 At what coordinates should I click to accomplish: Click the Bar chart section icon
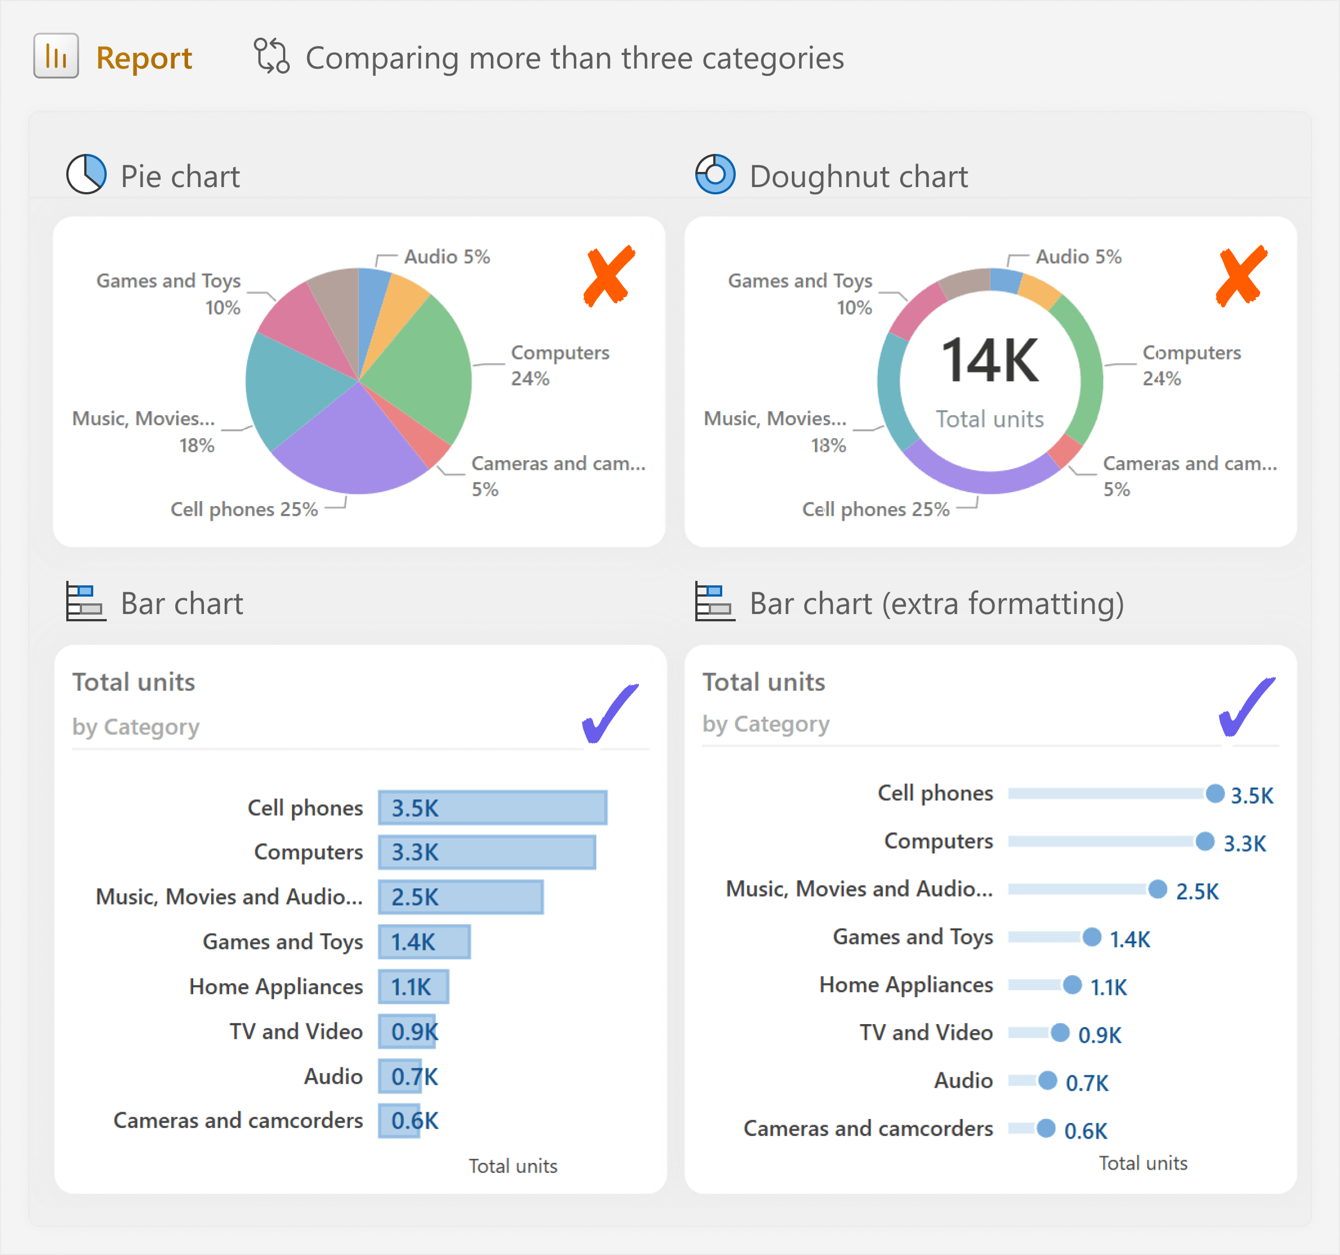coord(85,602)
